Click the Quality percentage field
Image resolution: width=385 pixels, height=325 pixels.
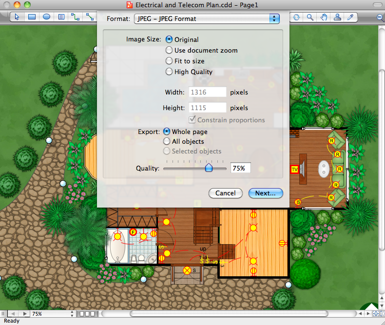(240, 168)
